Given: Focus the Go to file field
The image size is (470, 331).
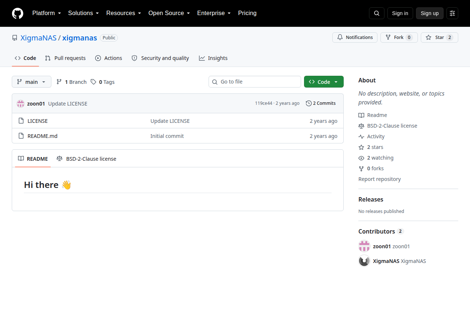Looking at the screenshot, I should [255, 82].
